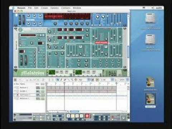Open the Edit menu
172x129 pixels.
(36, 8)
